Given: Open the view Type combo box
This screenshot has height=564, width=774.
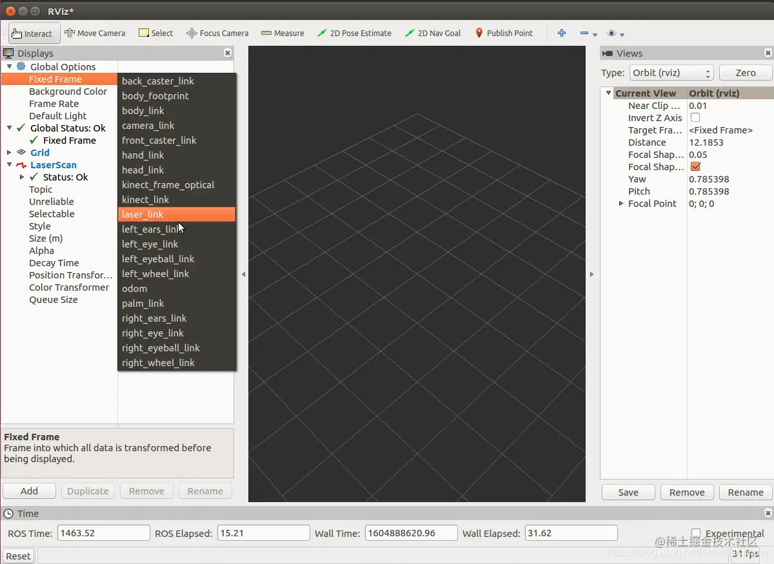Looking at the screenshot, I should tap(671, 73).
